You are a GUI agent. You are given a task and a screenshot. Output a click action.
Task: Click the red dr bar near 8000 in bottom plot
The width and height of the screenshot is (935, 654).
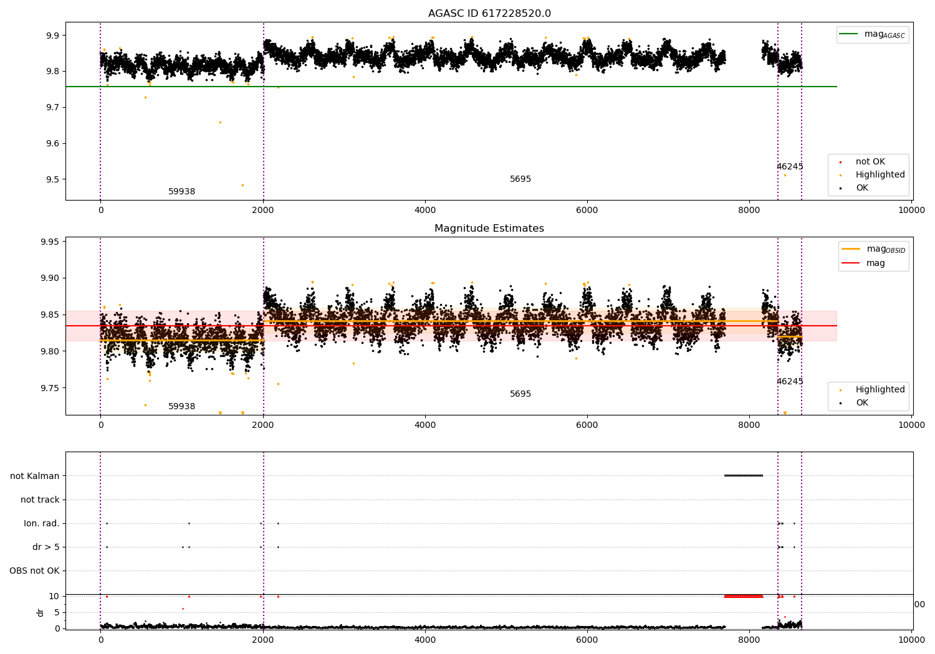tap(744, 597)
